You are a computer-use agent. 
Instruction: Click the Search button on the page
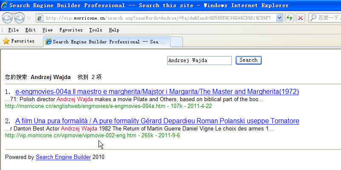tap(249, 60)
